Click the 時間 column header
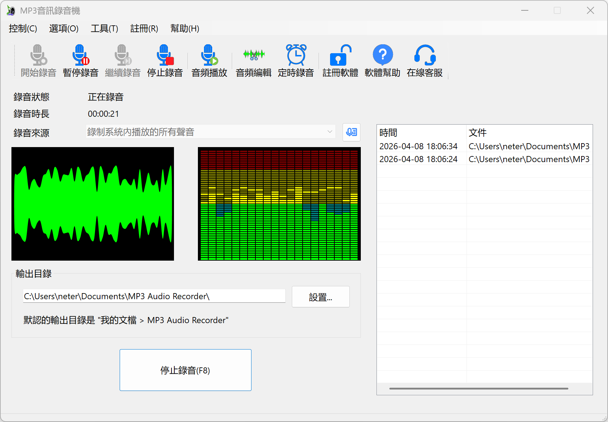Viewport: 608px width, 422px height. [x=422, y=133]
